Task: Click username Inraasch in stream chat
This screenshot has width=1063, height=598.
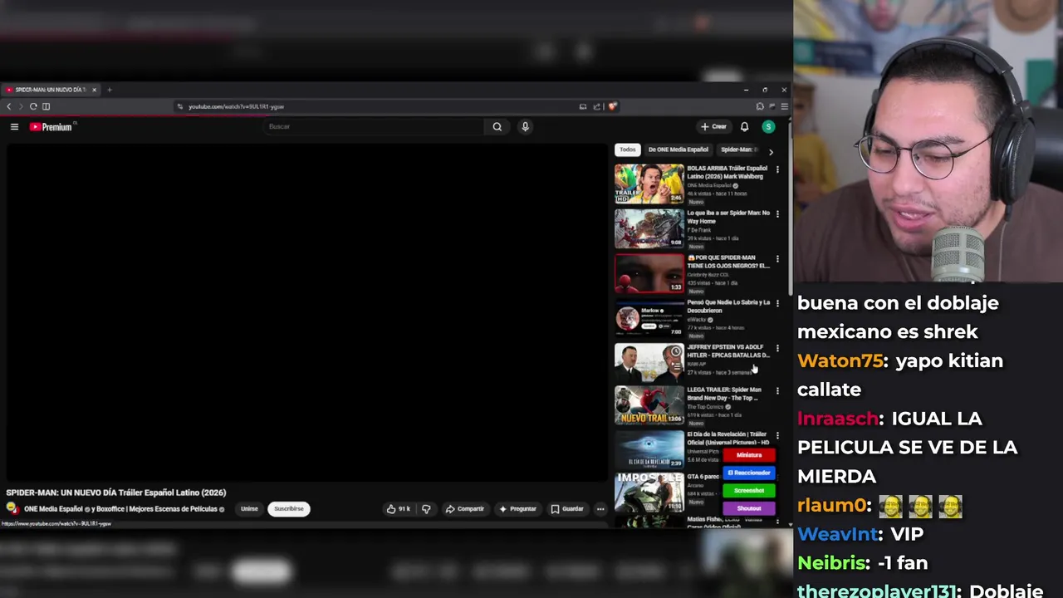Action: [837, 419]
